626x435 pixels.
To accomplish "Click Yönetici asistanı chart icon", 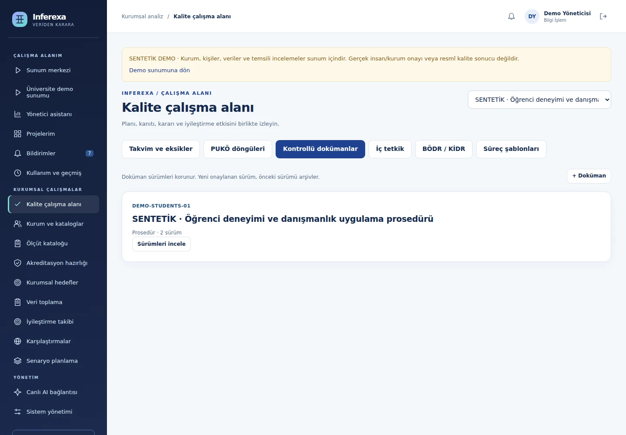I will point(18,114).
